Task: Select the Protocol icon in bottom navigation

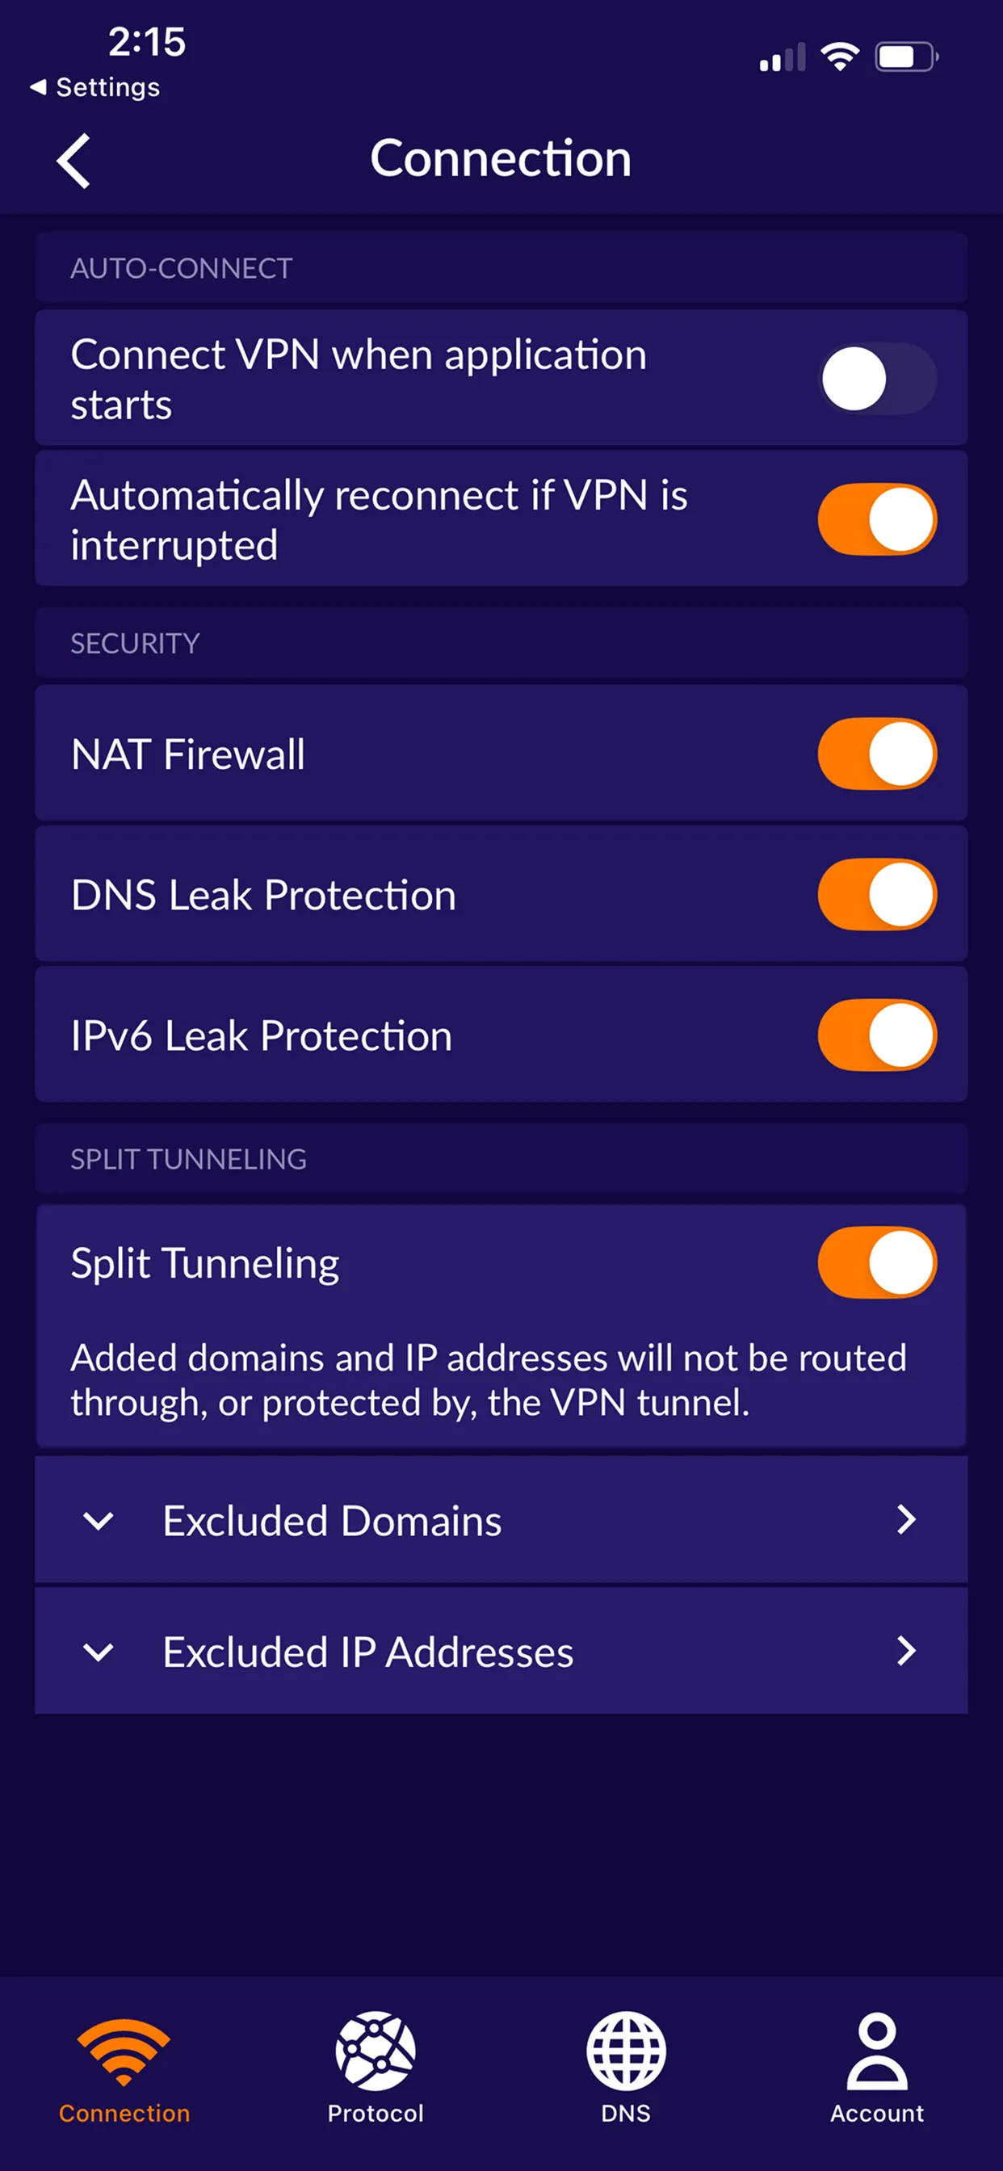Action: [375, 2052]
